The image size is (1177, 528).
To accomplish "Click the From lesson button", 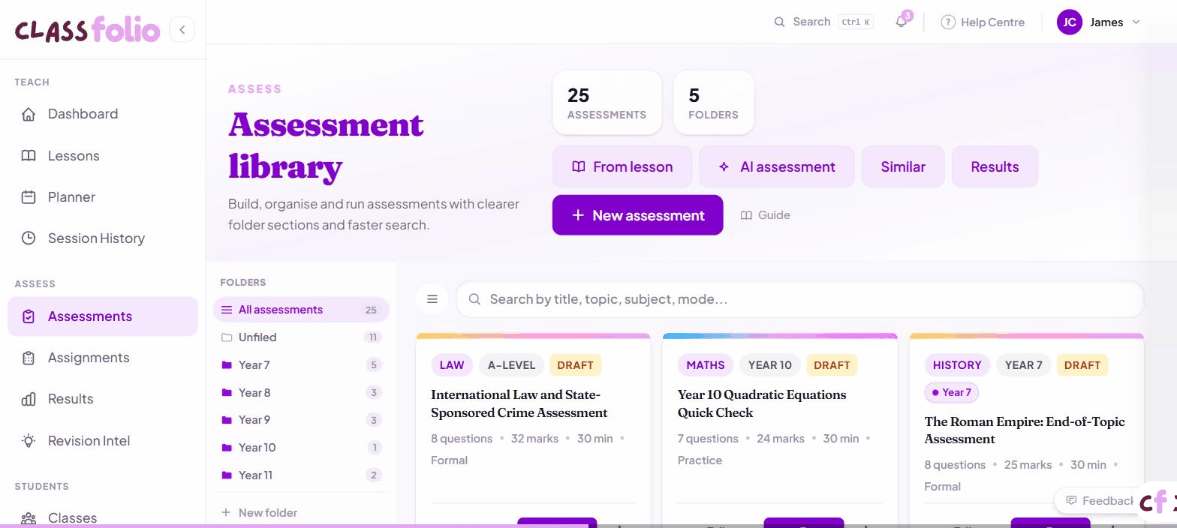I will click(622, 166).
